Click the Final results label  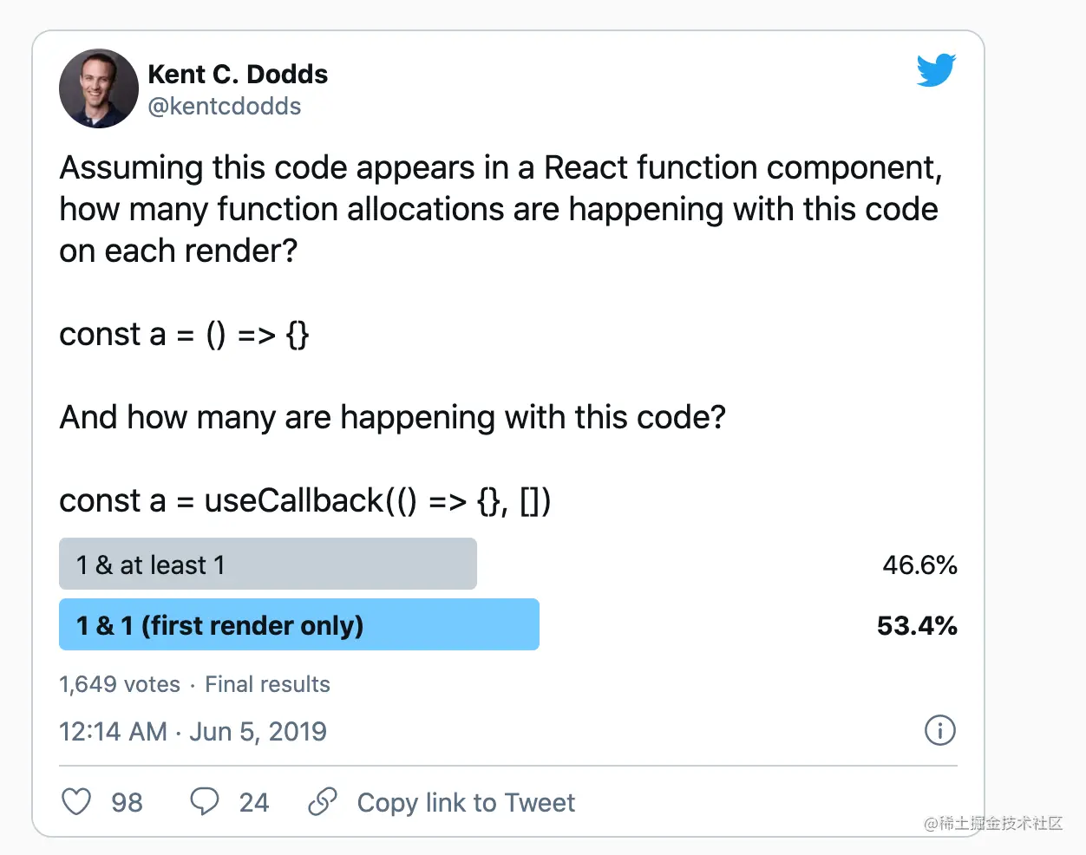pos(267,684)
